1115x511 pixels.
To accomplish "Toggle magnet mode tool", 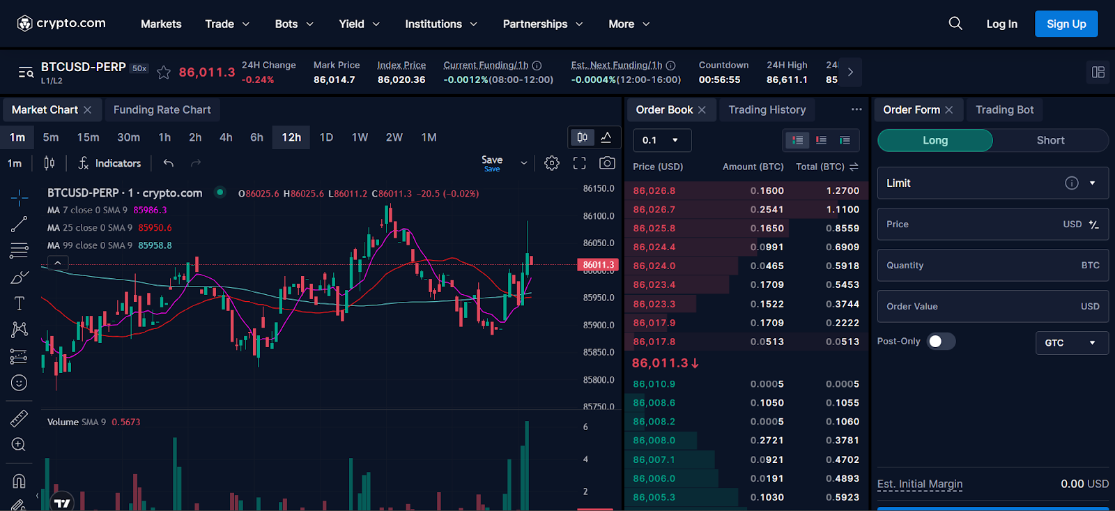I will tap(20, 481).
